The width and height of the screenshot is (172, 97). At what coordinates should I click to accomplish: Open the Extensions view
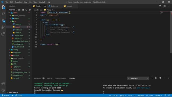pos(3,34)
